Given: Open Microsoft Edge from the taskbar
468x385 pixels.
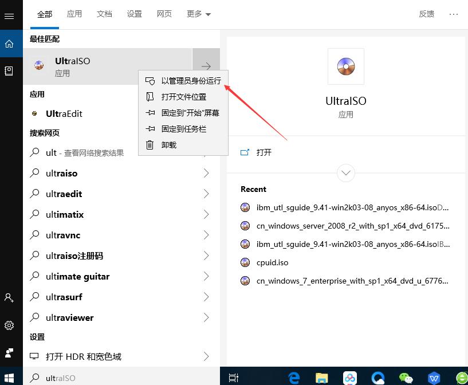Looking at the screenshot, I should (293, 377).
